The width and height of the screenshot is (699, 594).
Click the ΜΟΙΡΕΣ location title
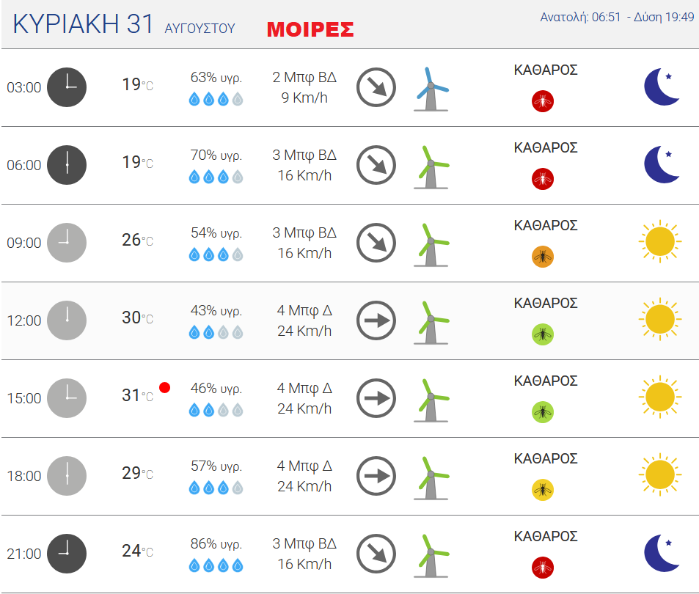[x=310, y=29]
